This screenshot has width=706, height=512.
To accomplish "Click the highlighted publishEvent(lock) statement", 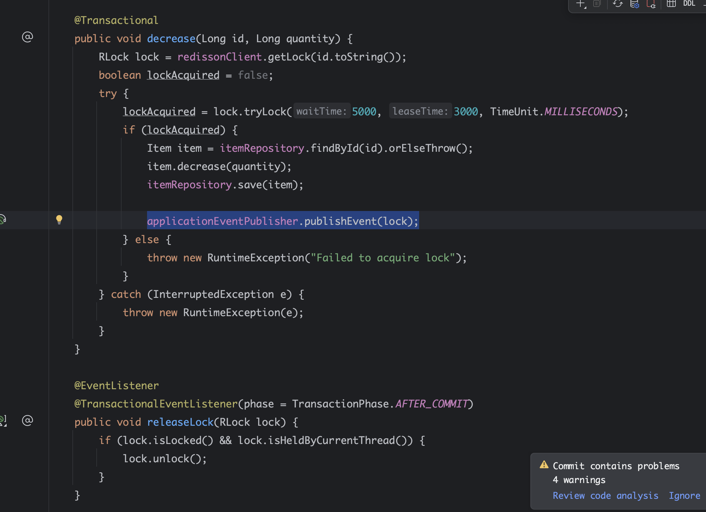I will 282,221.
